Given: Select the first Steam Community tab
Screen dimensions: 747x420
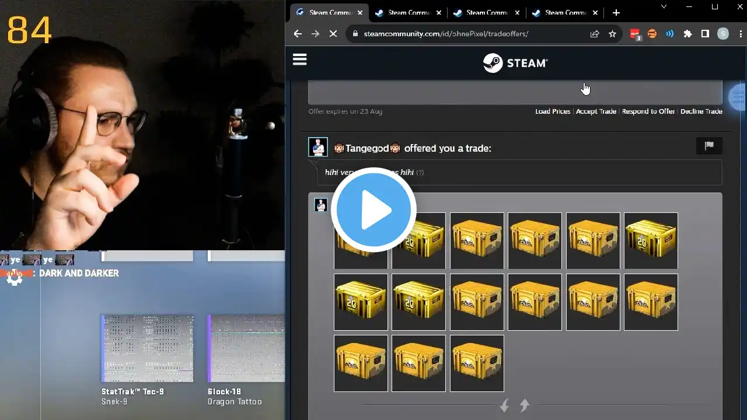Looking at the screenshot, I should click(329, 12).
